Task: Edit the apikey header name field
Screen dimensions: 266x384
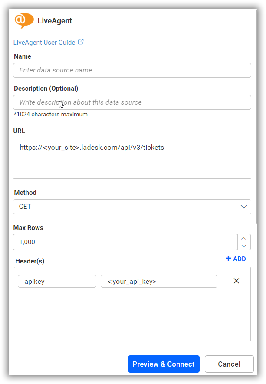Action: (57, 281)
